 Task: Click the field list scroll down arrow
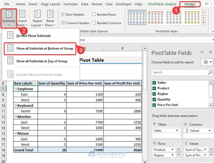tap(211, 105)
